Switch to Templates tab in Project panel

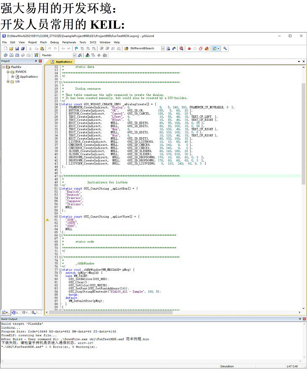click(x=36, y=313)
